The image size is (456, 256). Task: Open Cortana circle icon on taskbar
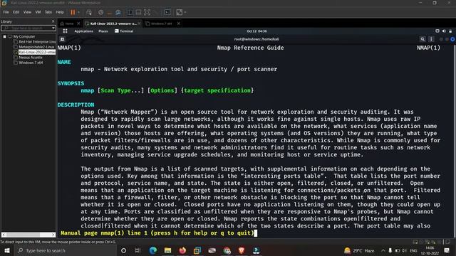(x=123, y=250)
